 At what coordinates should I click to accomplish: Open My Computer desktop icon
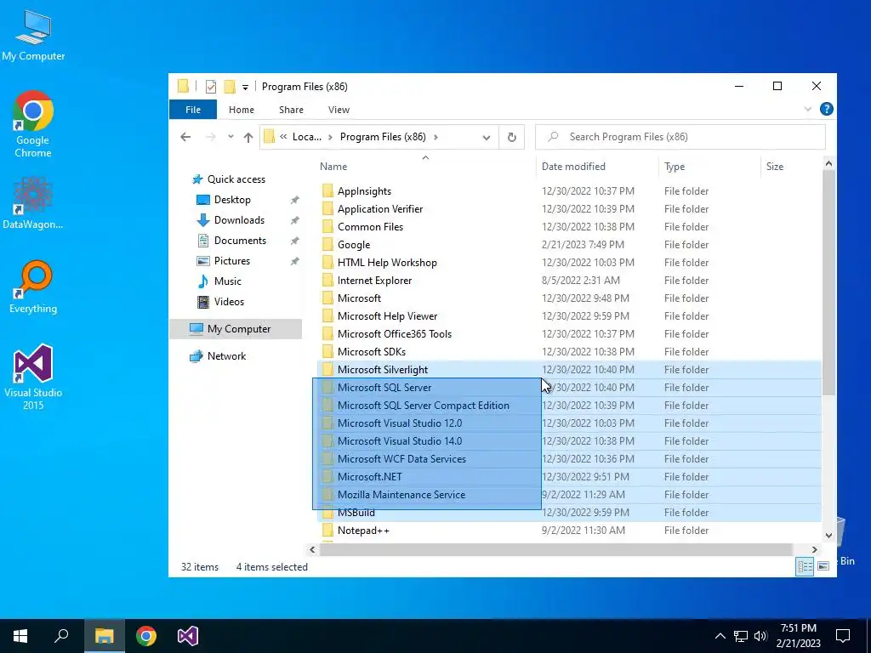pyautogui.click(x=33, y=36)
